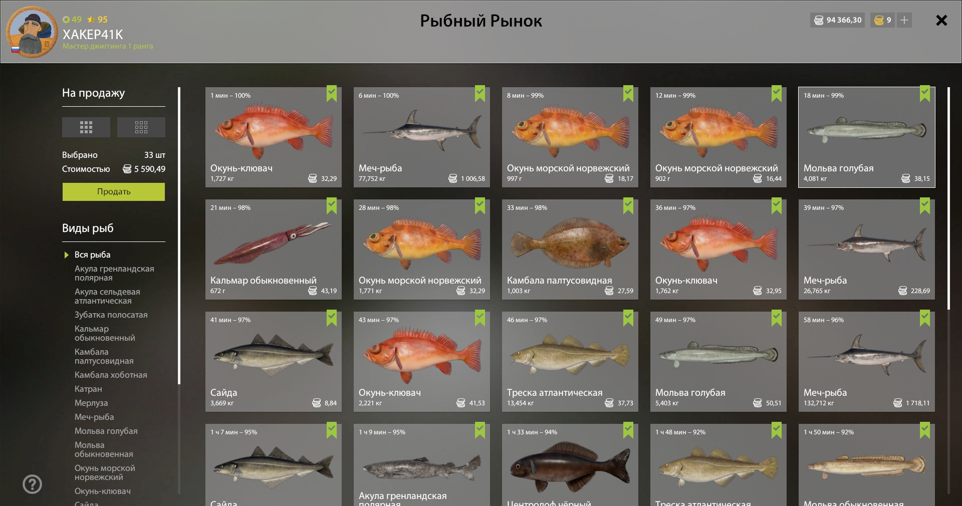962x506 pixels.
Task: Click the gold bars currency icon
Action: pos(879,20)
